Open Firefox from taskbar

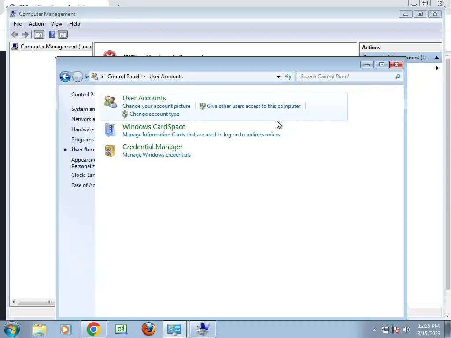pos(148,329)
